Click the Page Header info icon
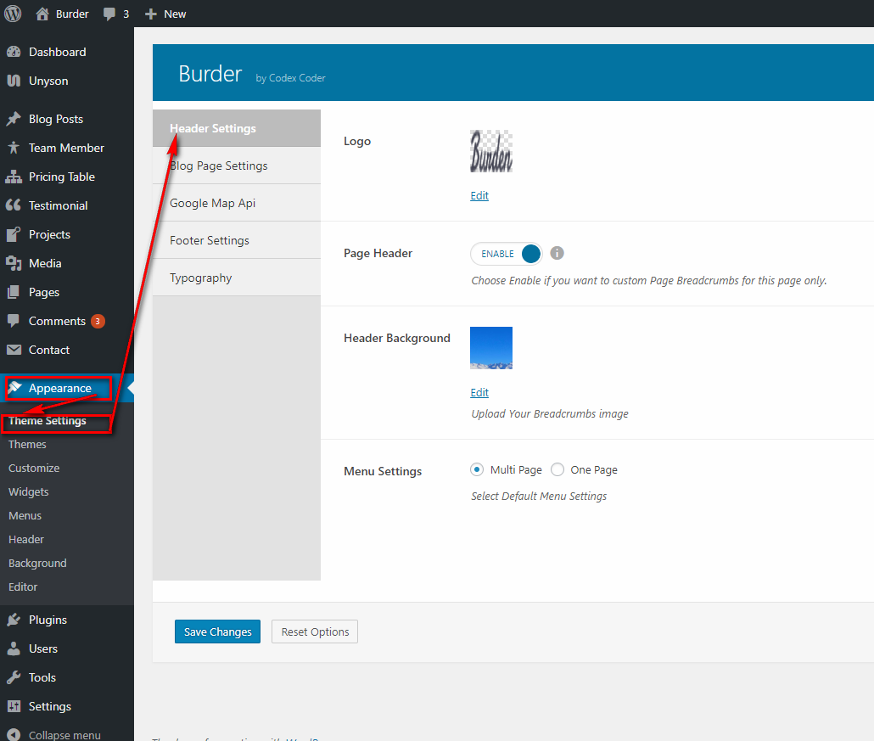Screen dimensions: 874x741 (557, 253)
